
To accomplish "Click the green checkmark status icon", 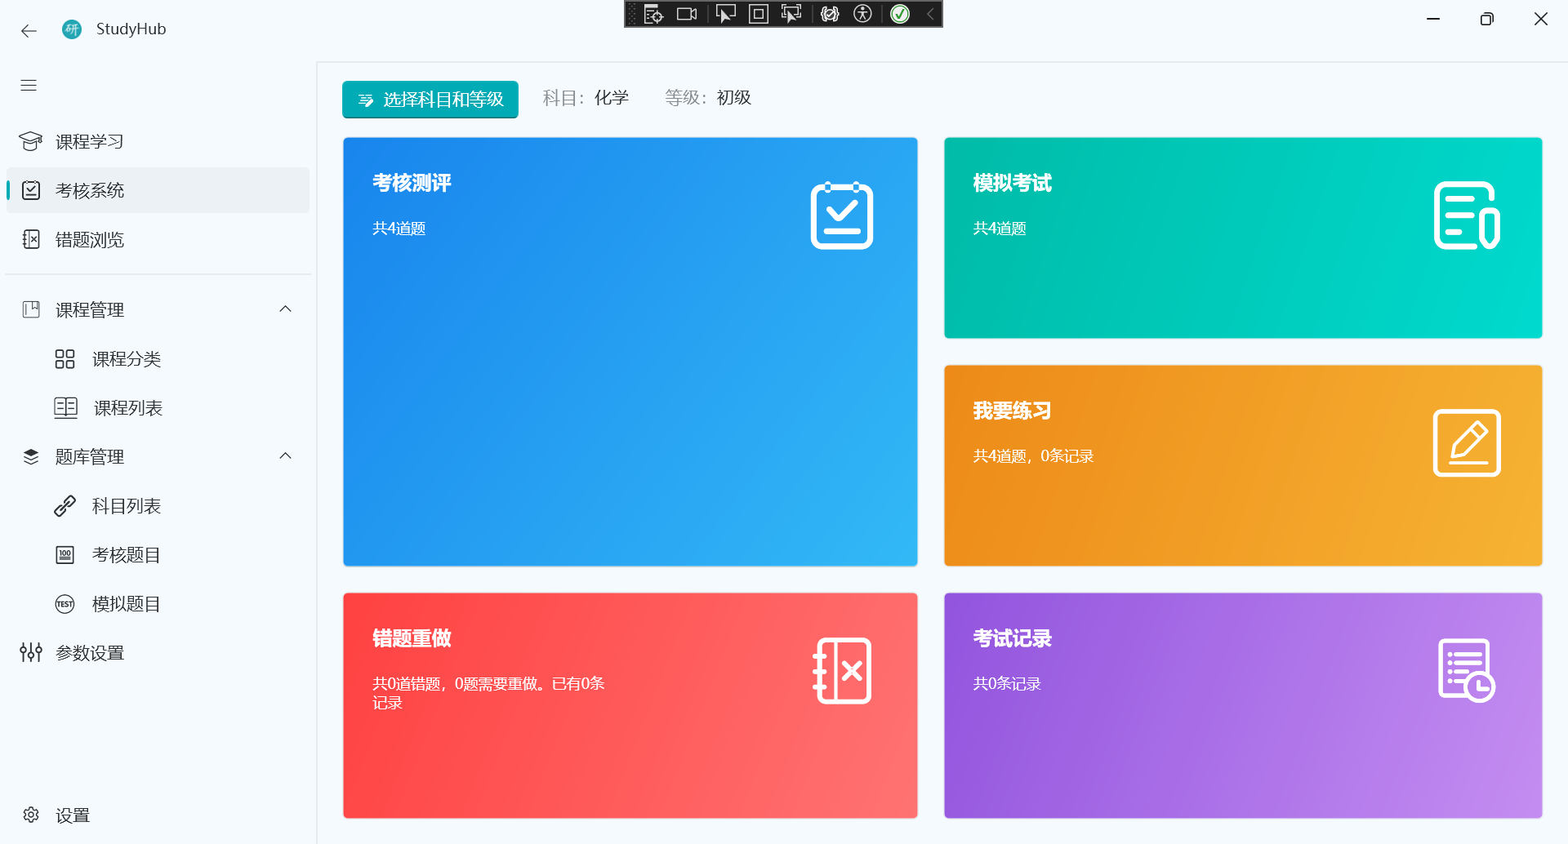I will [x=900, y=14].
